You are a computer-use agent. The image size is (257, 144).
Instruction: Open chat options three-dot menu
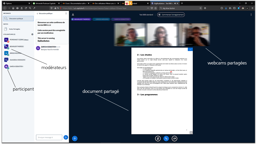[66, 14]
